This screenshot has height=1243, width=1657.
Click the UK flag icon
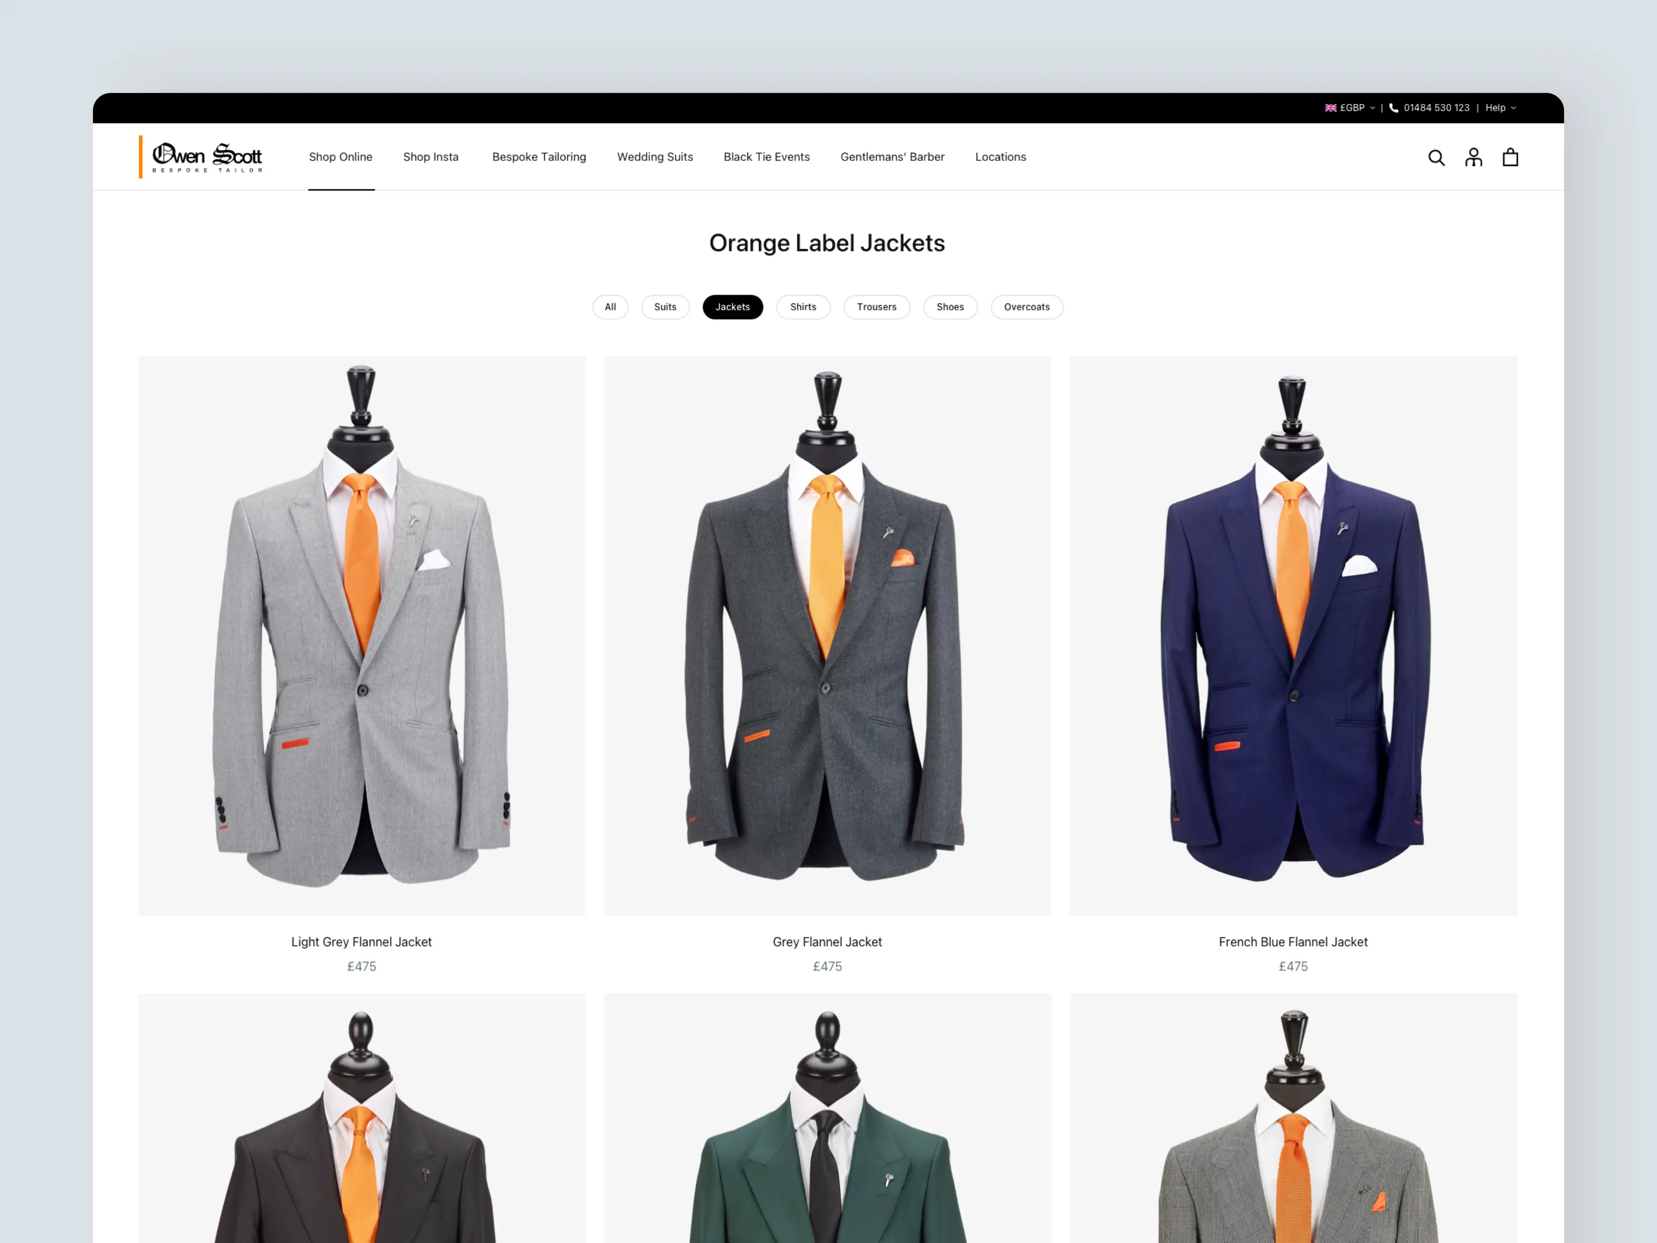[1330, 108]
